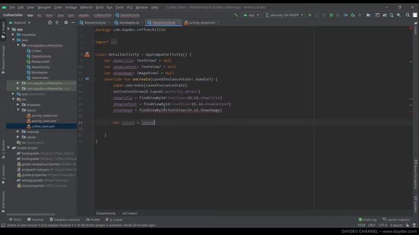This screenshot has width=419, height=235.
Task: Open the File menu
Action: 12,7
